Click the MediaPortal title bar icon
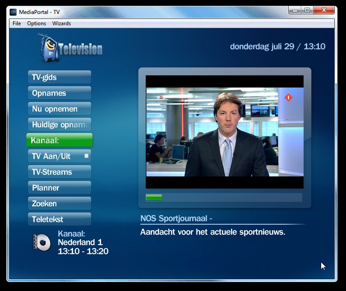The height and width of the screenshot is (291, 346). click(13, 12)
